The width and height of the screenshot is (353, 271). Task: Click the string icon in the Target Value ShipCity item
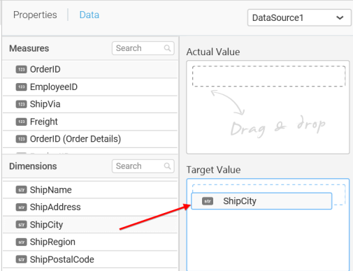(x=208, y=201)
